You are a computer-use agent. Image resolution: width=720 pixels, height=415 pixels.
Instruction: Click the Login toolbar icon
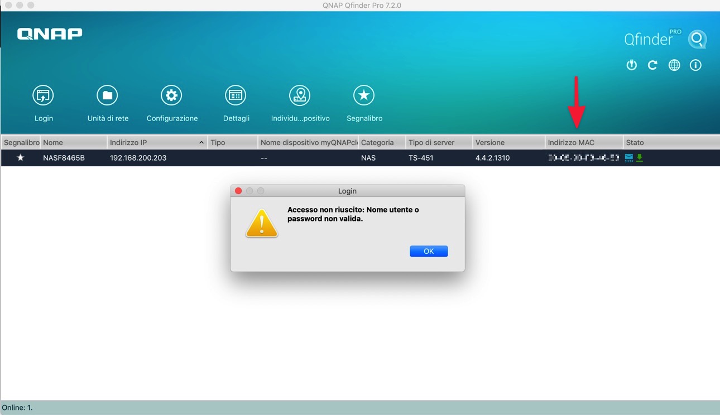click(x=43, y=96)
